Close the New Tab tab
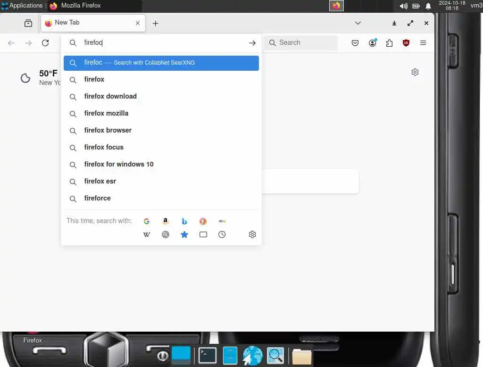Screen dimensions: 483x367 [138, 23]
